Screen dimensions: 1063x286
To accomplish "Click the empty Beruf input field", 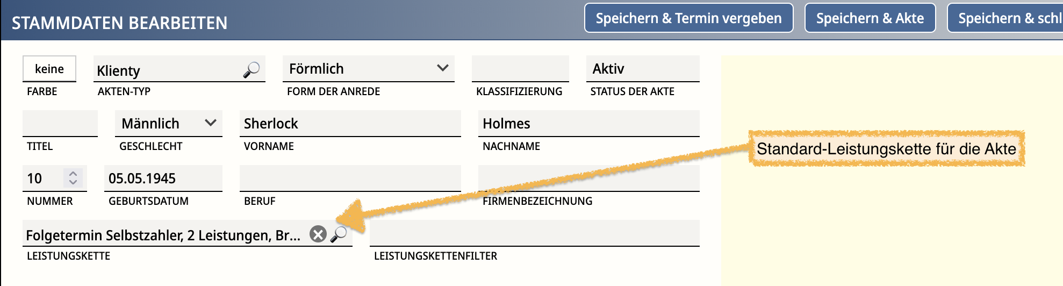I will [x=349, y=178].
